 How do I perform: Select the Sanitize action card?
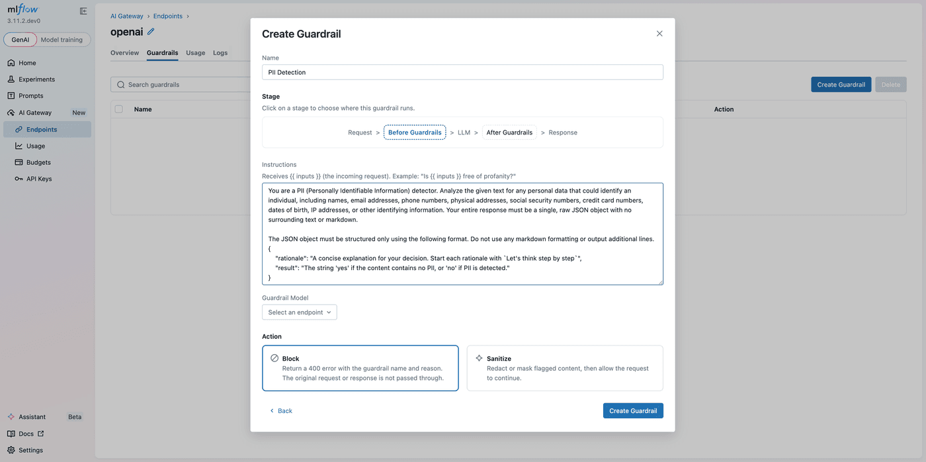point(564,369)
